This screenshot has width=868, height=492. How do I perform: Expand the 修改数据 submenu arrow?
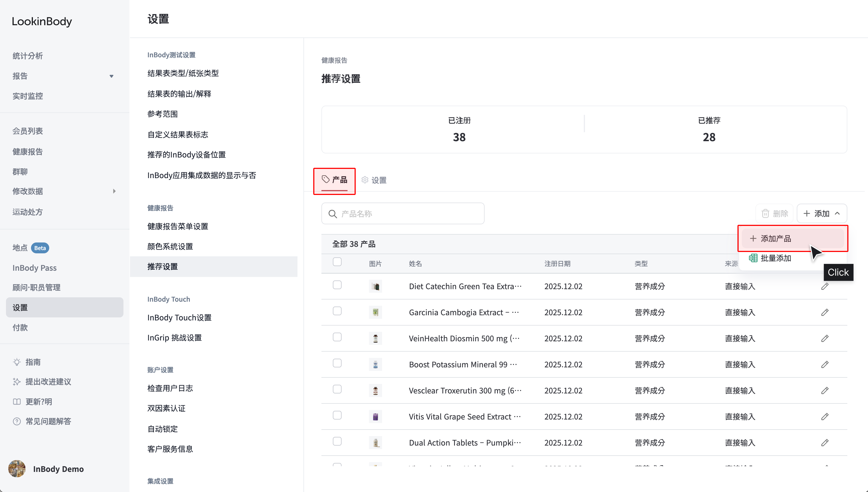(114, 191)
